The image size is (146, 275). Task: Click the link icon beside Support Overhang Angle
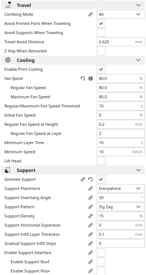[91, 198]
